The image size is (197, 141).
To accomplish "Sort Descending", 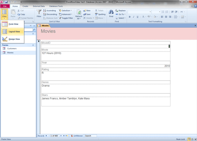I will click(x=50, y=14).
